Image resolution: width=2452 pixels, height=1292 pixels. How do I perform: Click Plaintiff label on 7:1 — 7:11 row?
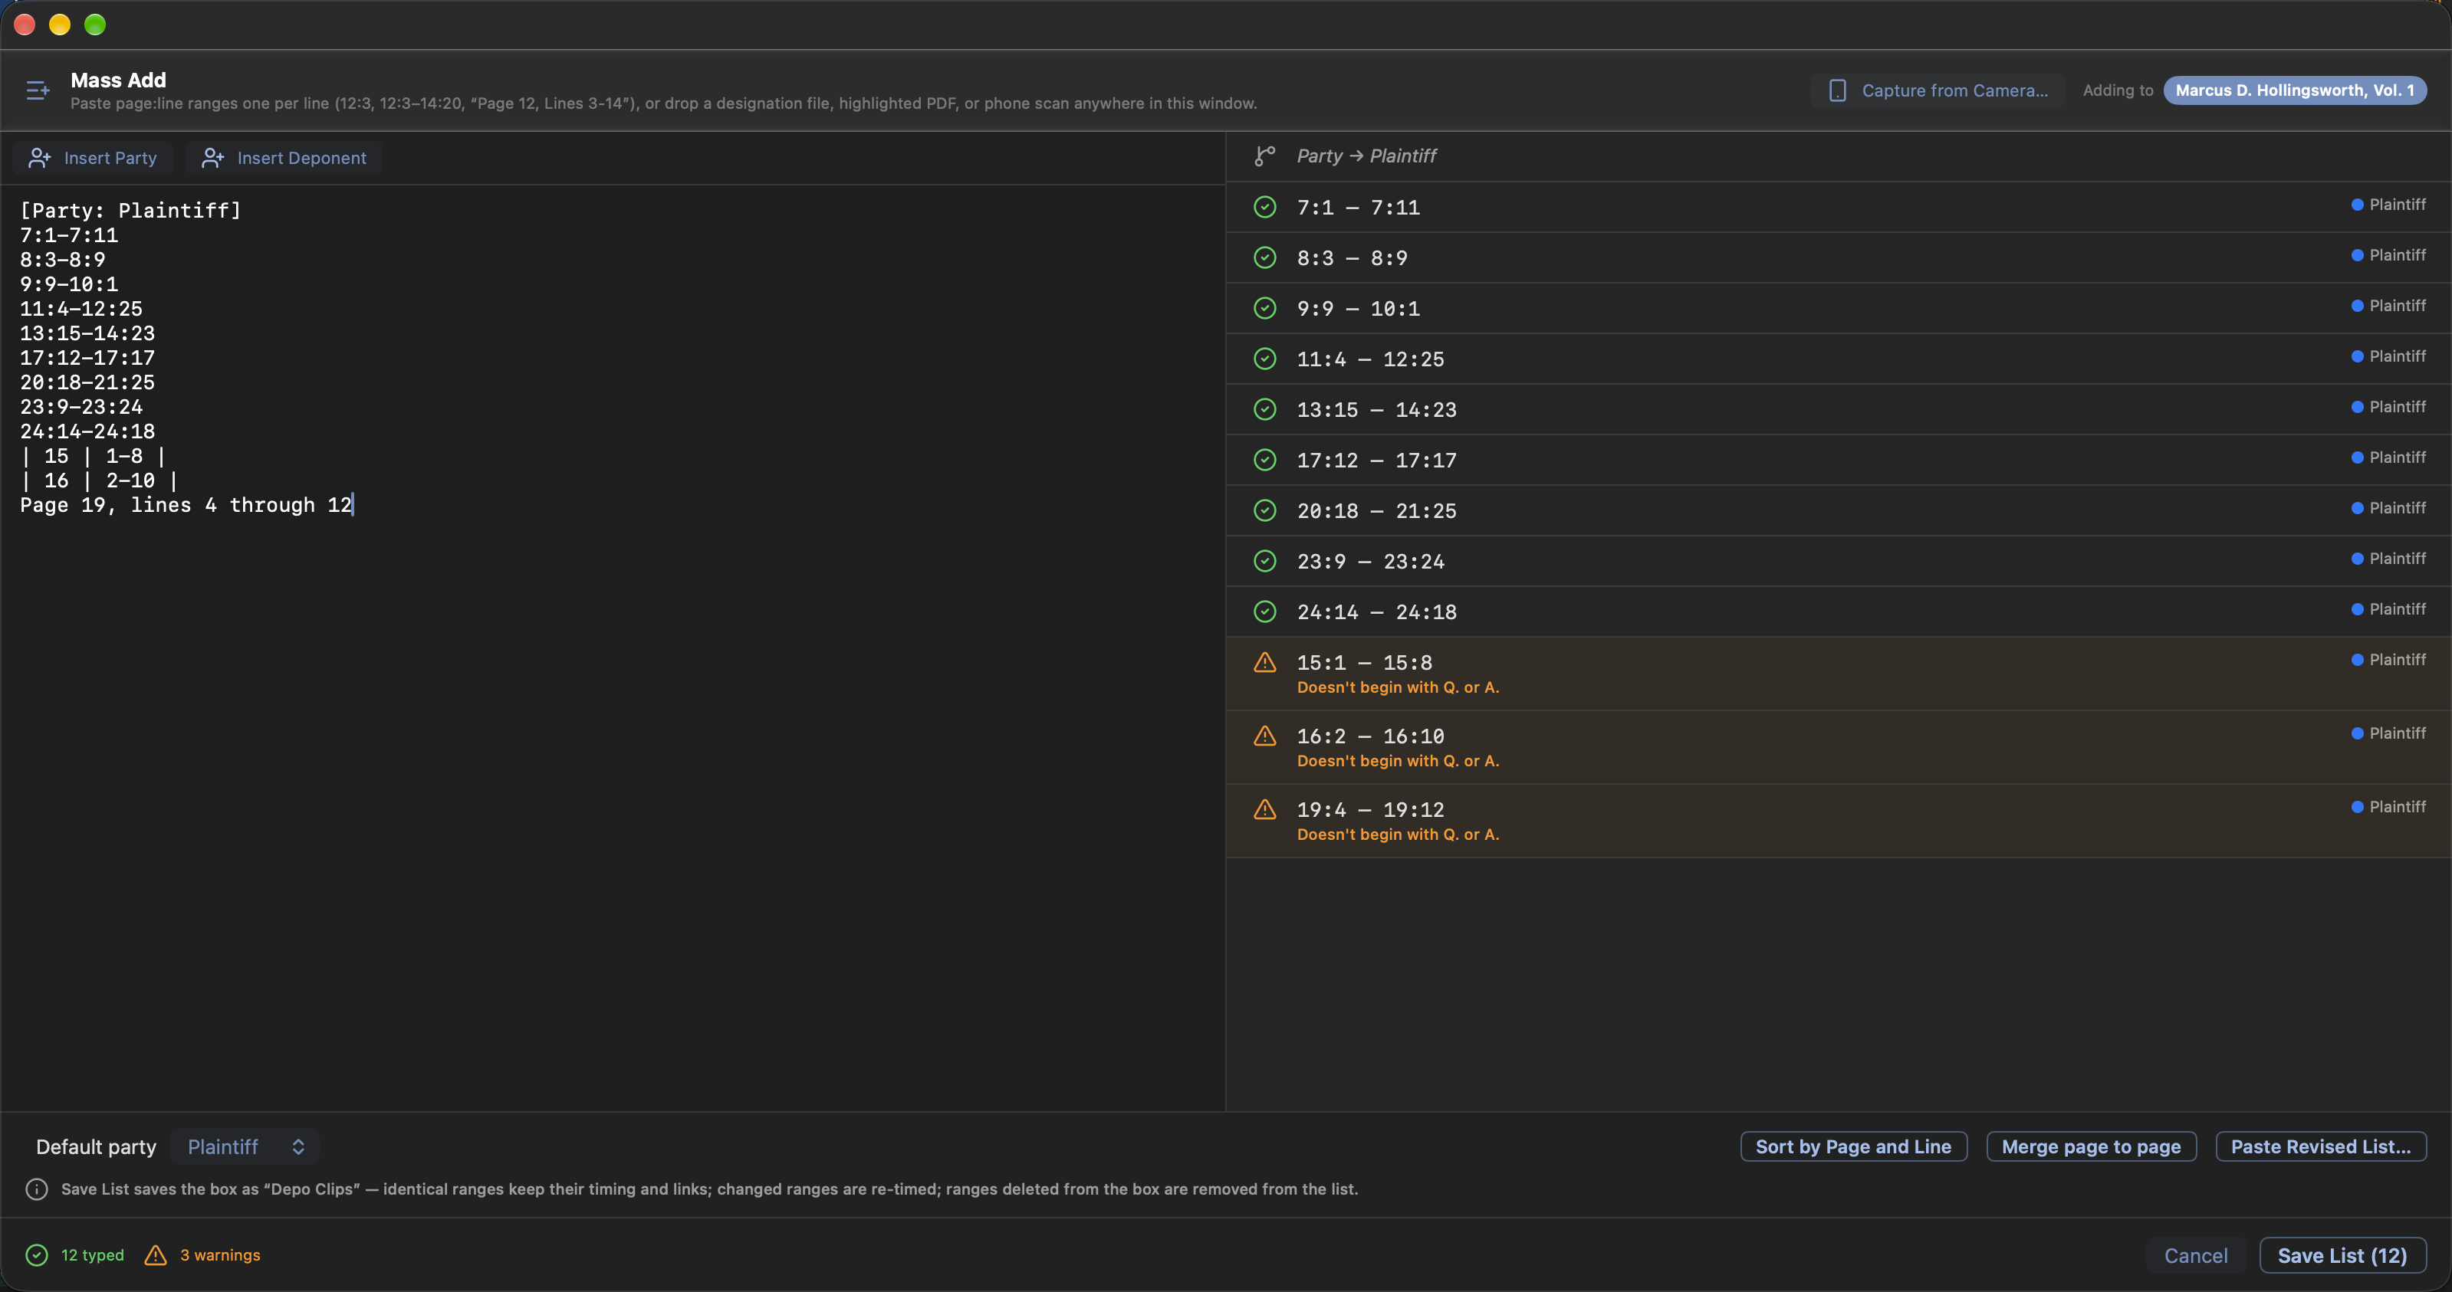[x=2397, y=205]
